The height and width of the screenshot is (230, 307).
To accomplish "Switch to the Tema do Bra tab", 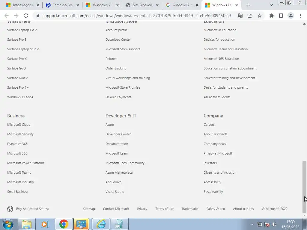I will click(x=62, y=5).
